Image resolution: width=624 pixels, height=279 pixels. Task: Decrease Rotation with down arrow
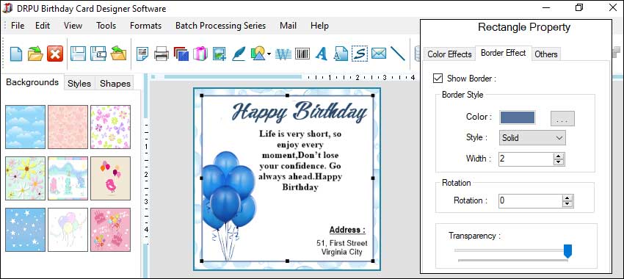pyautogui.click(x=568, y=204)
